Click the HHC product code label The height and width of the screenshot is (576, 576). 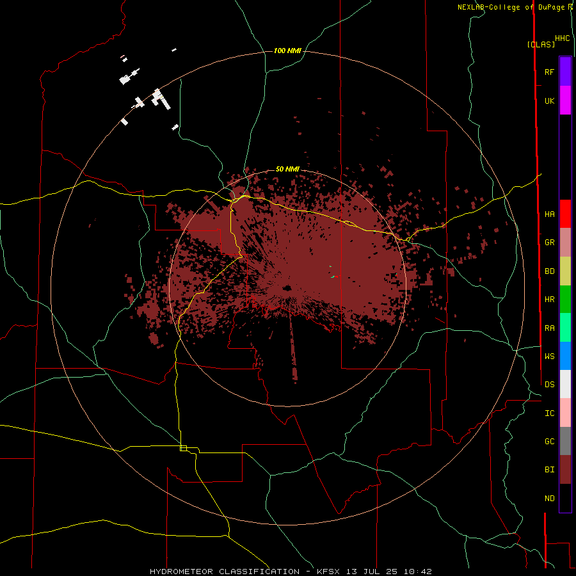563,38
